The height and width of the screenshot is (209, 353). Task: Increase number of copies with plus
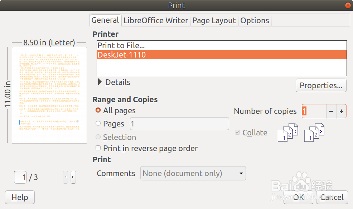point(342,111)
